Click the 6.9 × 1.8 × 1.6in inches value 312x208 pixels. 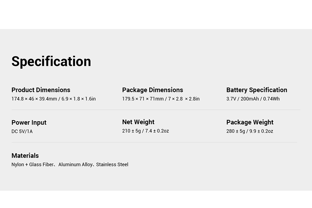tap(79, 99)
